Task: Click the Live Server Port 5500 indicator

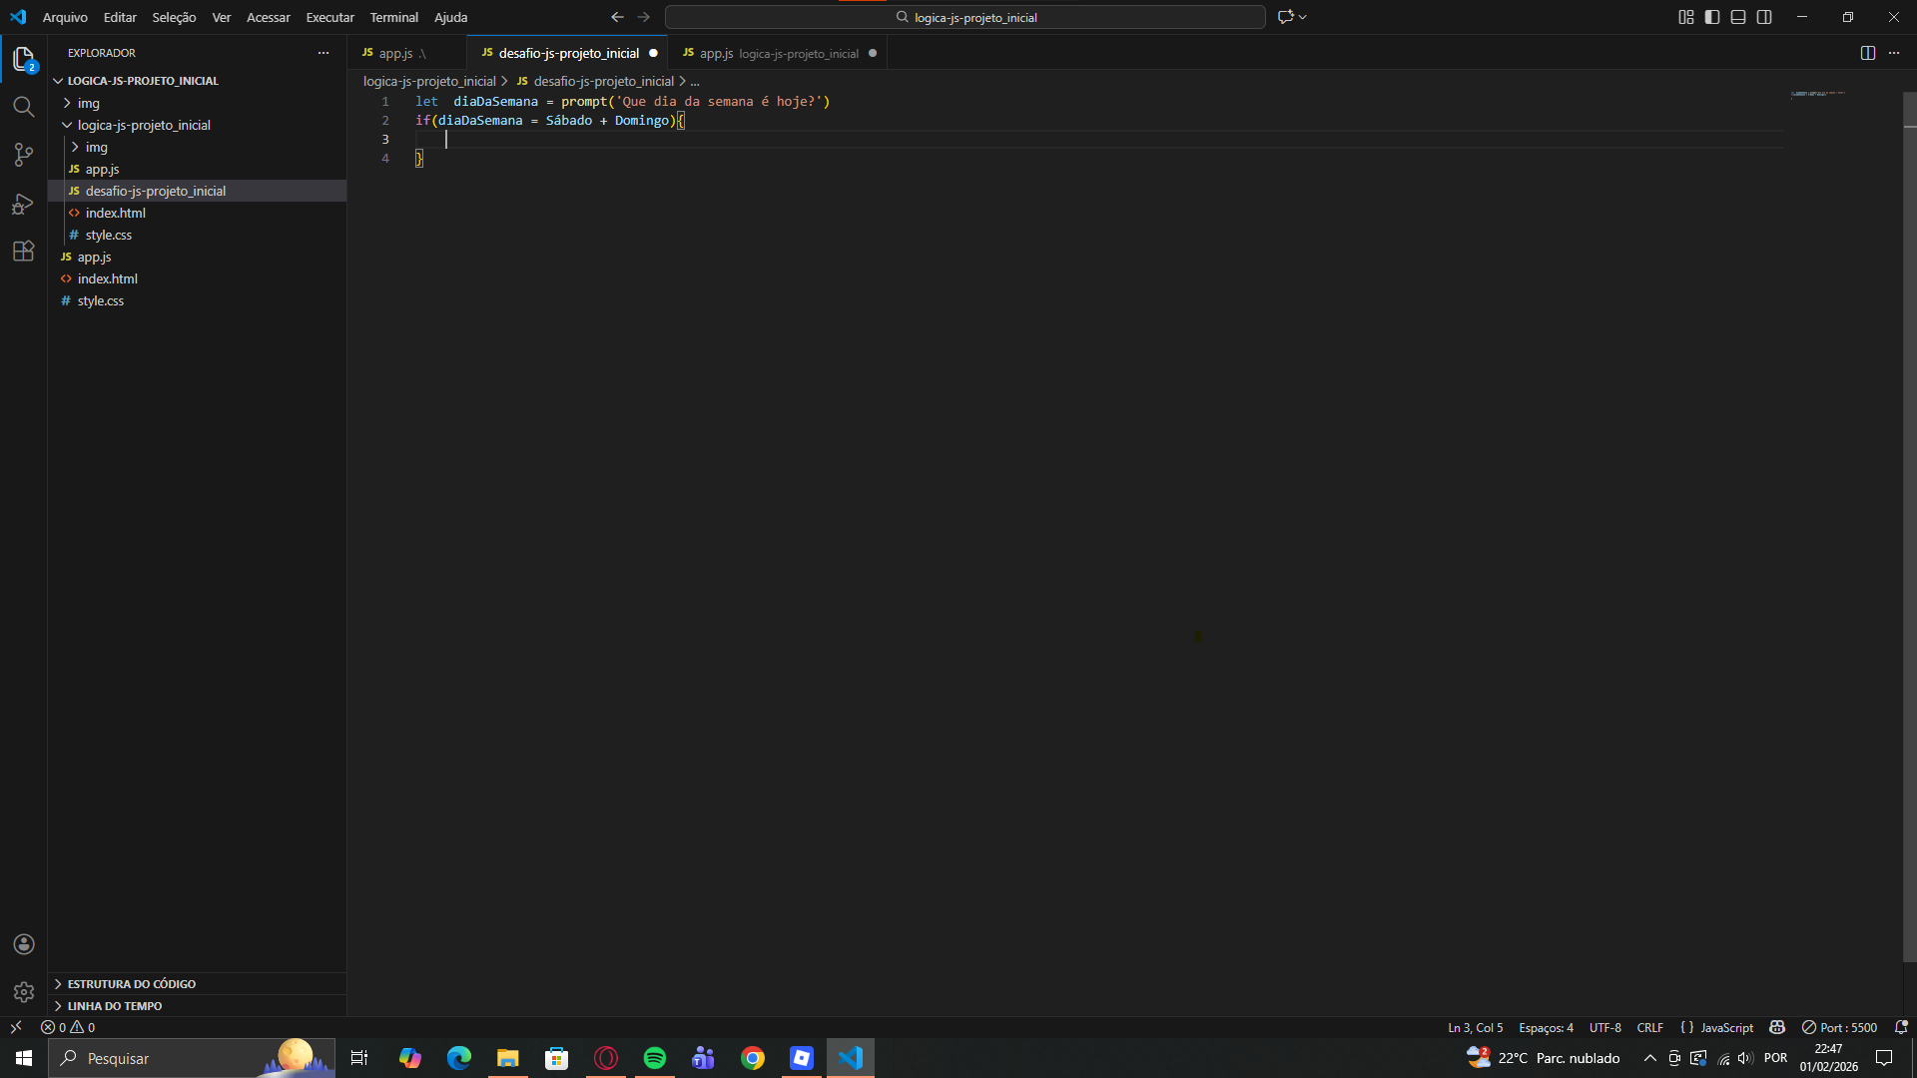Action: tap(1840, 1027)
